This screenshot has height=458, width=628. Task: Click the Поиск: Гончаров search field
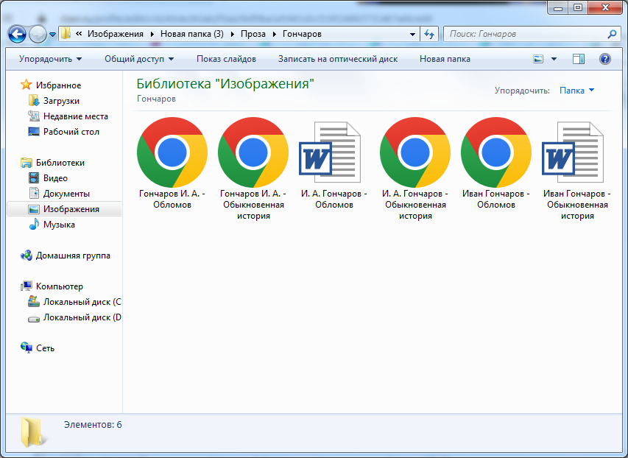point(525,34)
